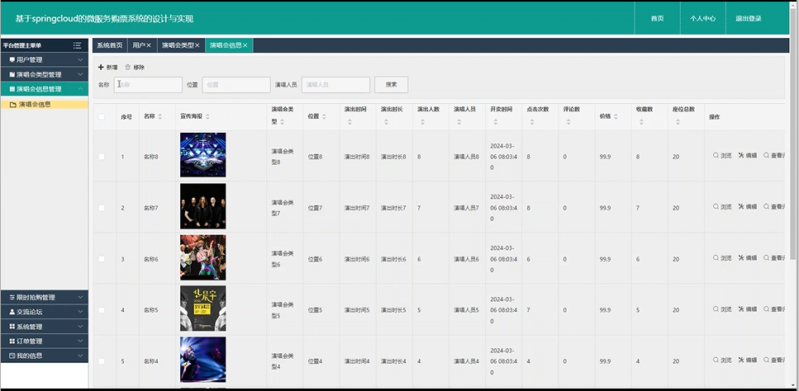This screenshot has height=391, width=799.
Task: Check the checkbox for row 名称8
Action: pos(102,157)
